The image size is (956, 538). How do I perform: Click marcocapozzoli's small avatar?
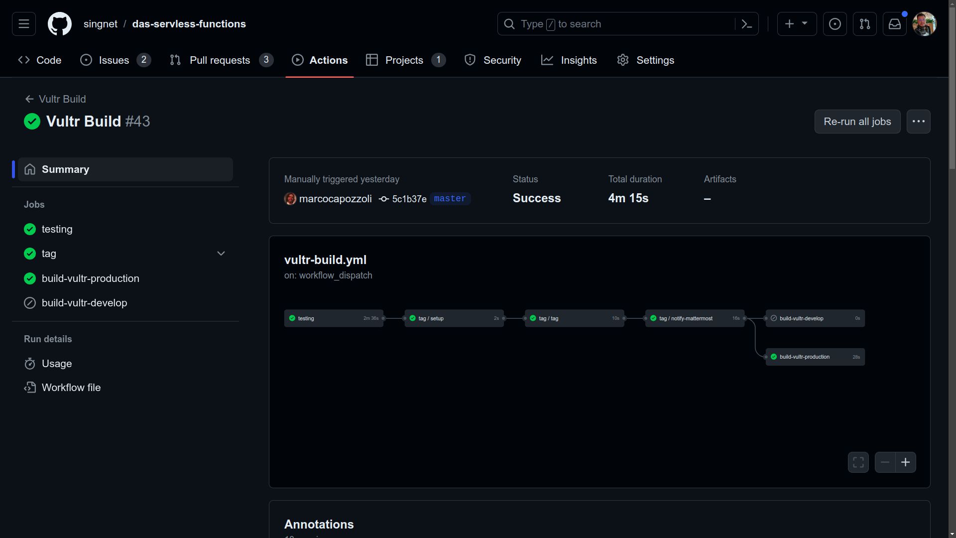click(290, 199)
